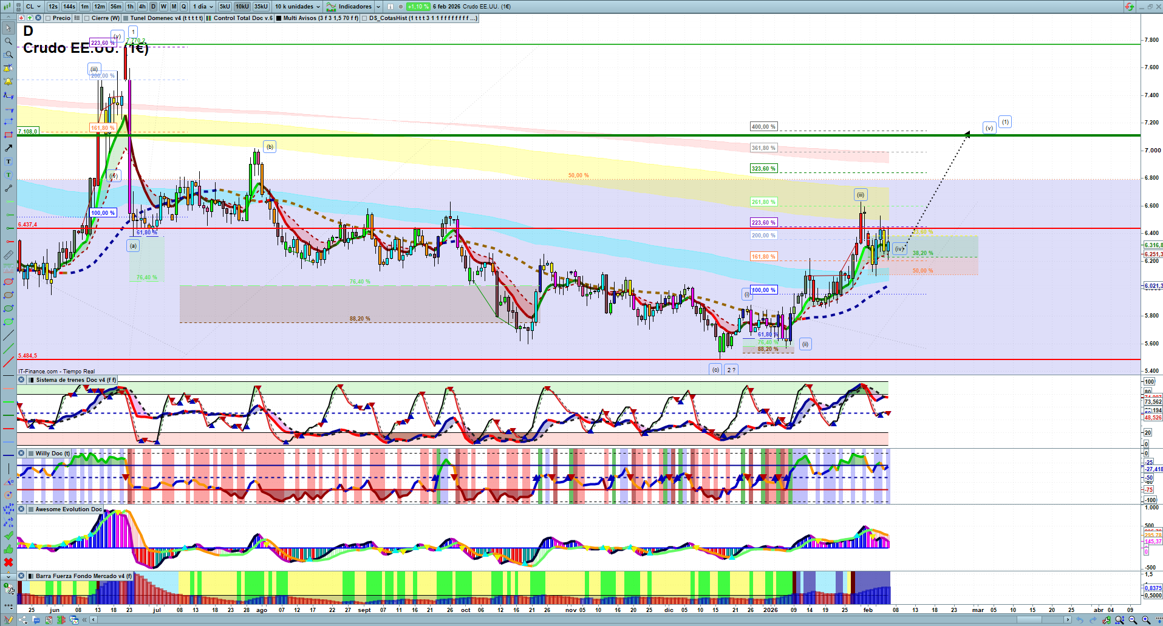Click the zoom-out magnifier at bottom right

point(1133,620)
